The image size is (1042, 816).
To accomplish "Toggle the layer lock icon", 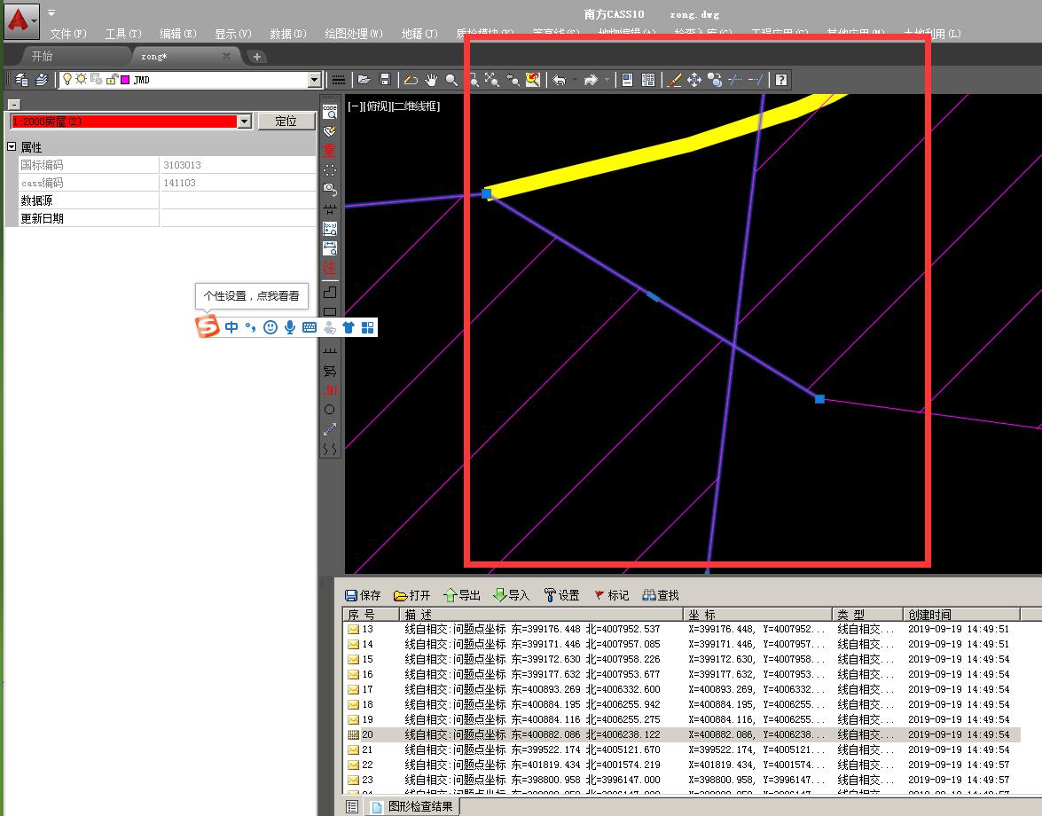I will coord(112,80).
